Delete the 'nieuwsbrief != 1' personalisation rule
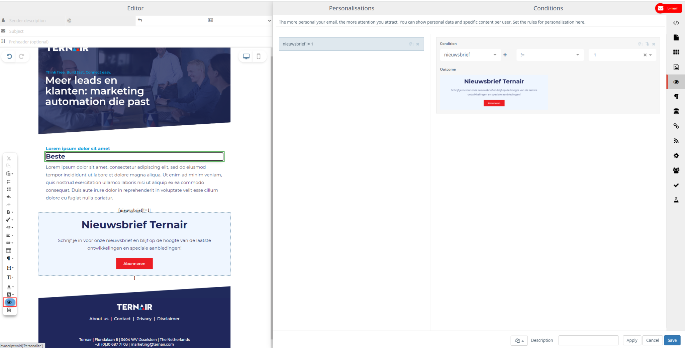Viewport: 685px width, 348px height. [x=418, y=44]
